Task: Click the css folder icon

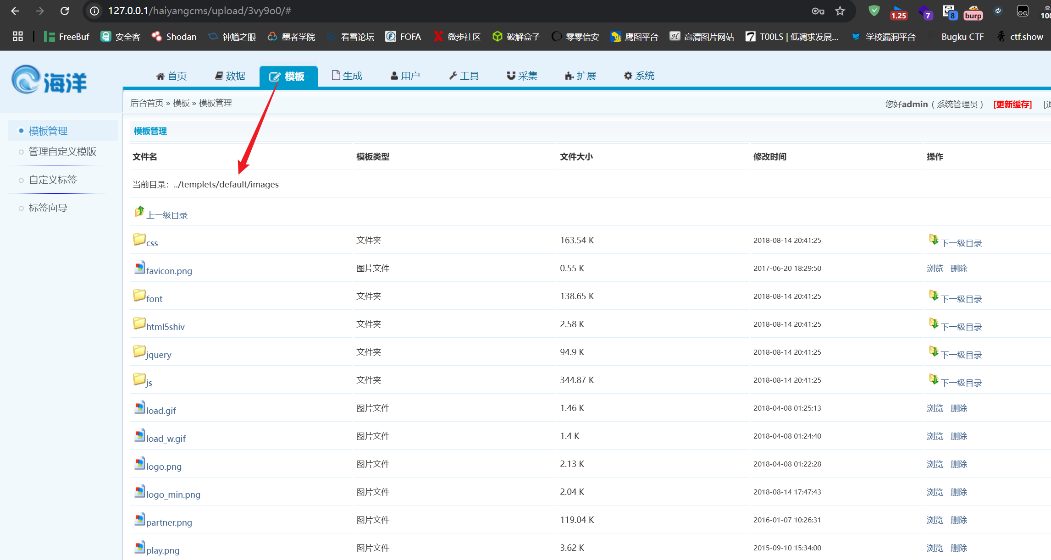Action: [x=139, y=239]
